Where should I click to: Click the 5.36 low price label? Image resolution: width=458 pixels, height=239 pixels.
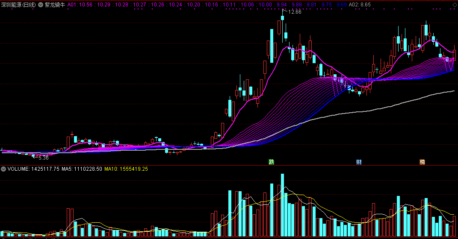[x=43, y=157]
